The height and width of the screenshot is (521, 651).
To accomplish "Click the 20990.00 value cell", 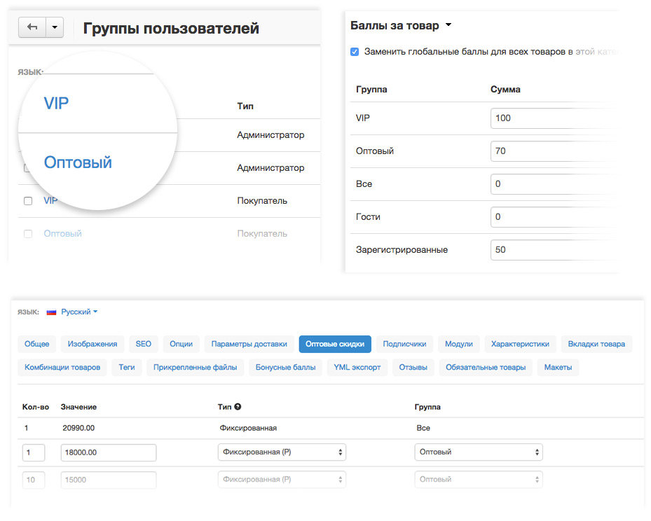I will tap(78, 428).
